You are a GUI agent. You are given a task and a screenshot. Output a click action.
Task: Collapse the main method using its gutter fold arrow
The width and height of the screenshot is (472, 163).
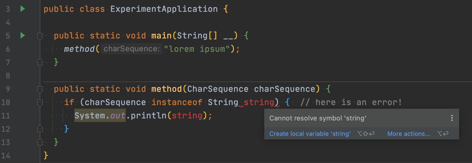pos(40,36)
